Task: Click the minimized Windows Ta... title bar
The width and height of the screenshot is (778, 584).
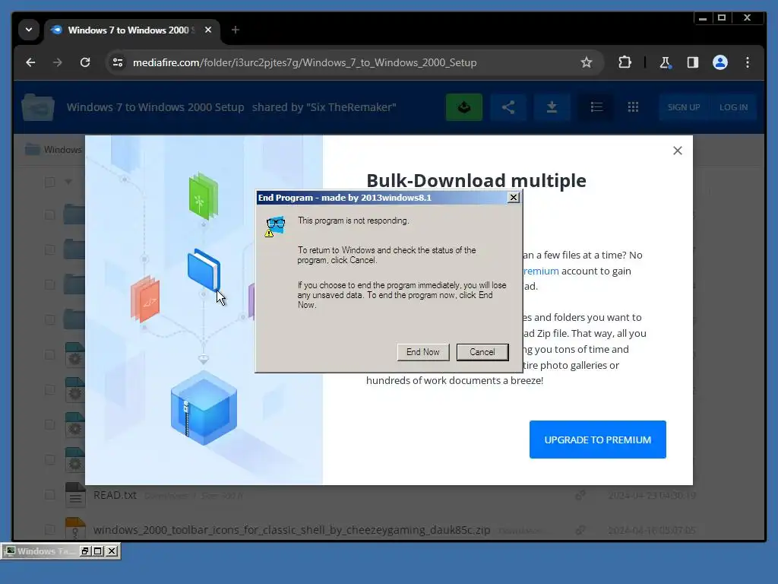Action: (x=41, y=551)
